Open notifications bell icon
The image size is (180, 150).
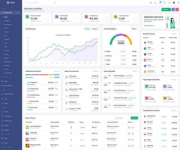point(165,3)
